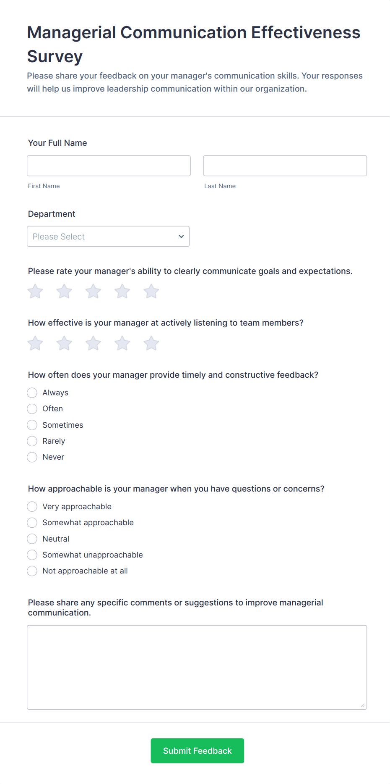Open the Department selection dropdown
The height and width of the screenshot is (784, 390).
(108, 236)
